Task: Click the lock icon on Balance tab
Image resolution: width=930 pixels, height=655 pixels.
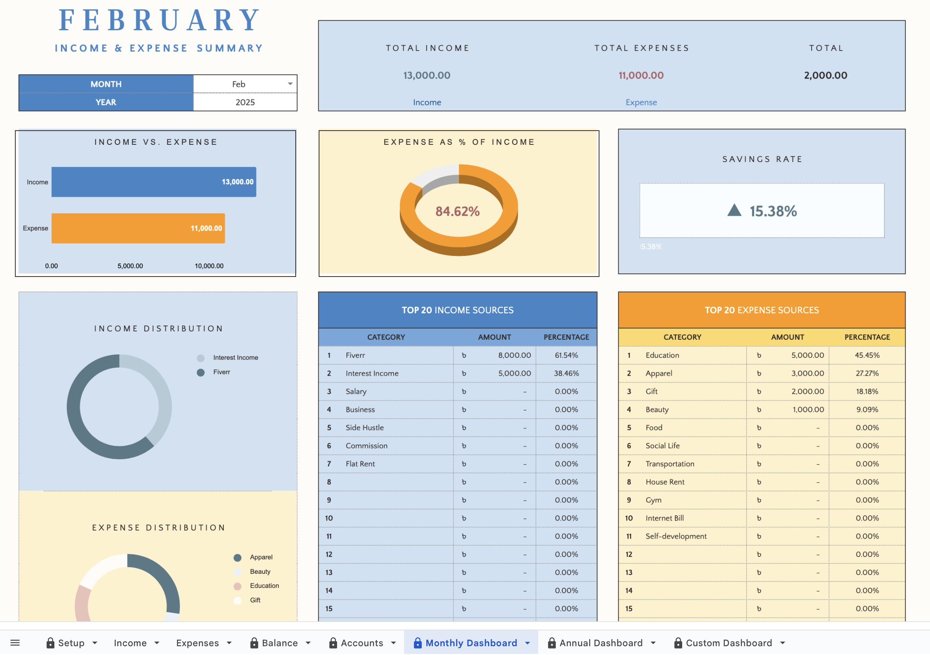Action: [254, 643]
